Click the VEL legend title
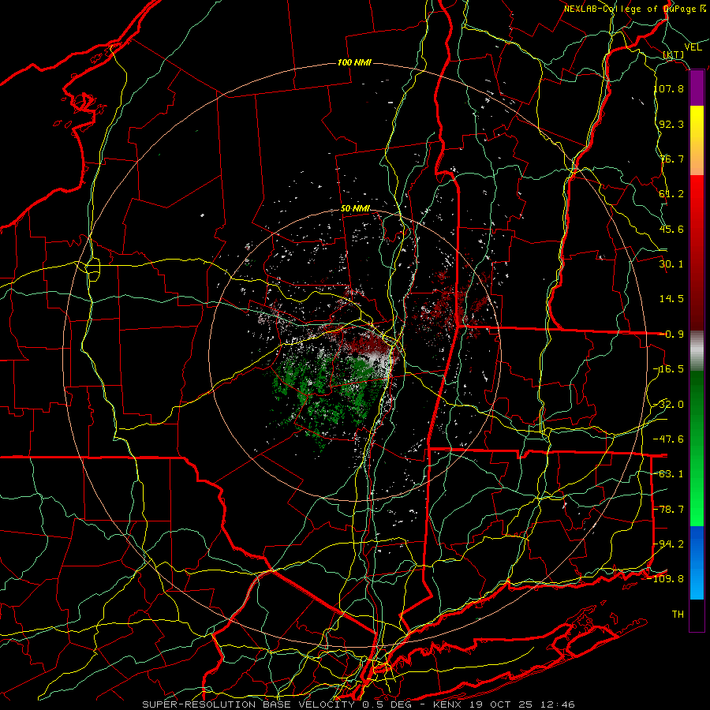This screenshot has width=710, height=710. [x=693, y=47]
